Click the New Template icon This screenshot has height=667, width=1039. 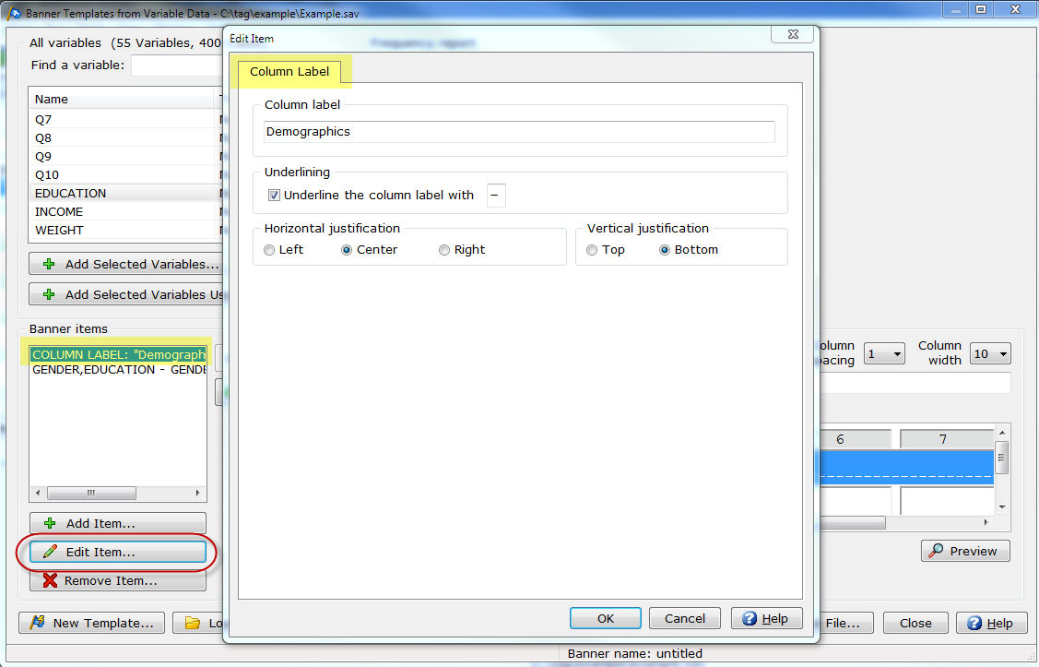(38, 623)
